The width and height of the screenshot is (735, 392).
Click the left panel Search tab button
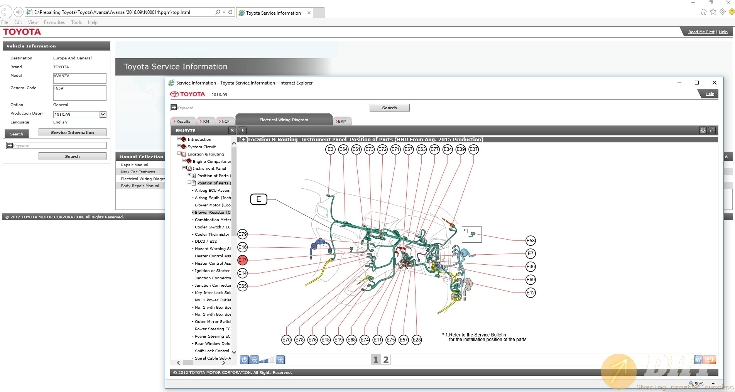coord(17,134)
